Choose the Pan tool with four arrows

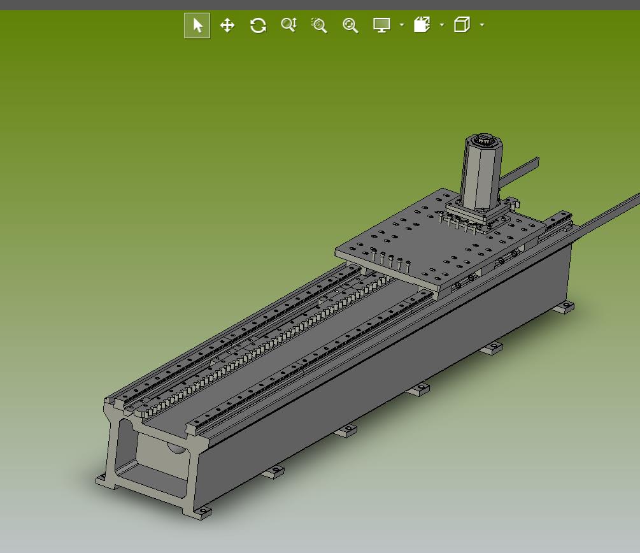coord(227,25)
